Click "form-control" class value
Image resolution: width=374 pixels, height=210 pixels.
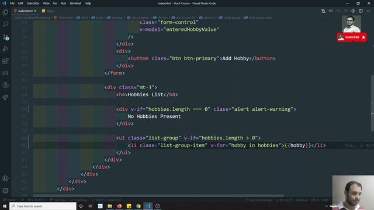point(178,22)
